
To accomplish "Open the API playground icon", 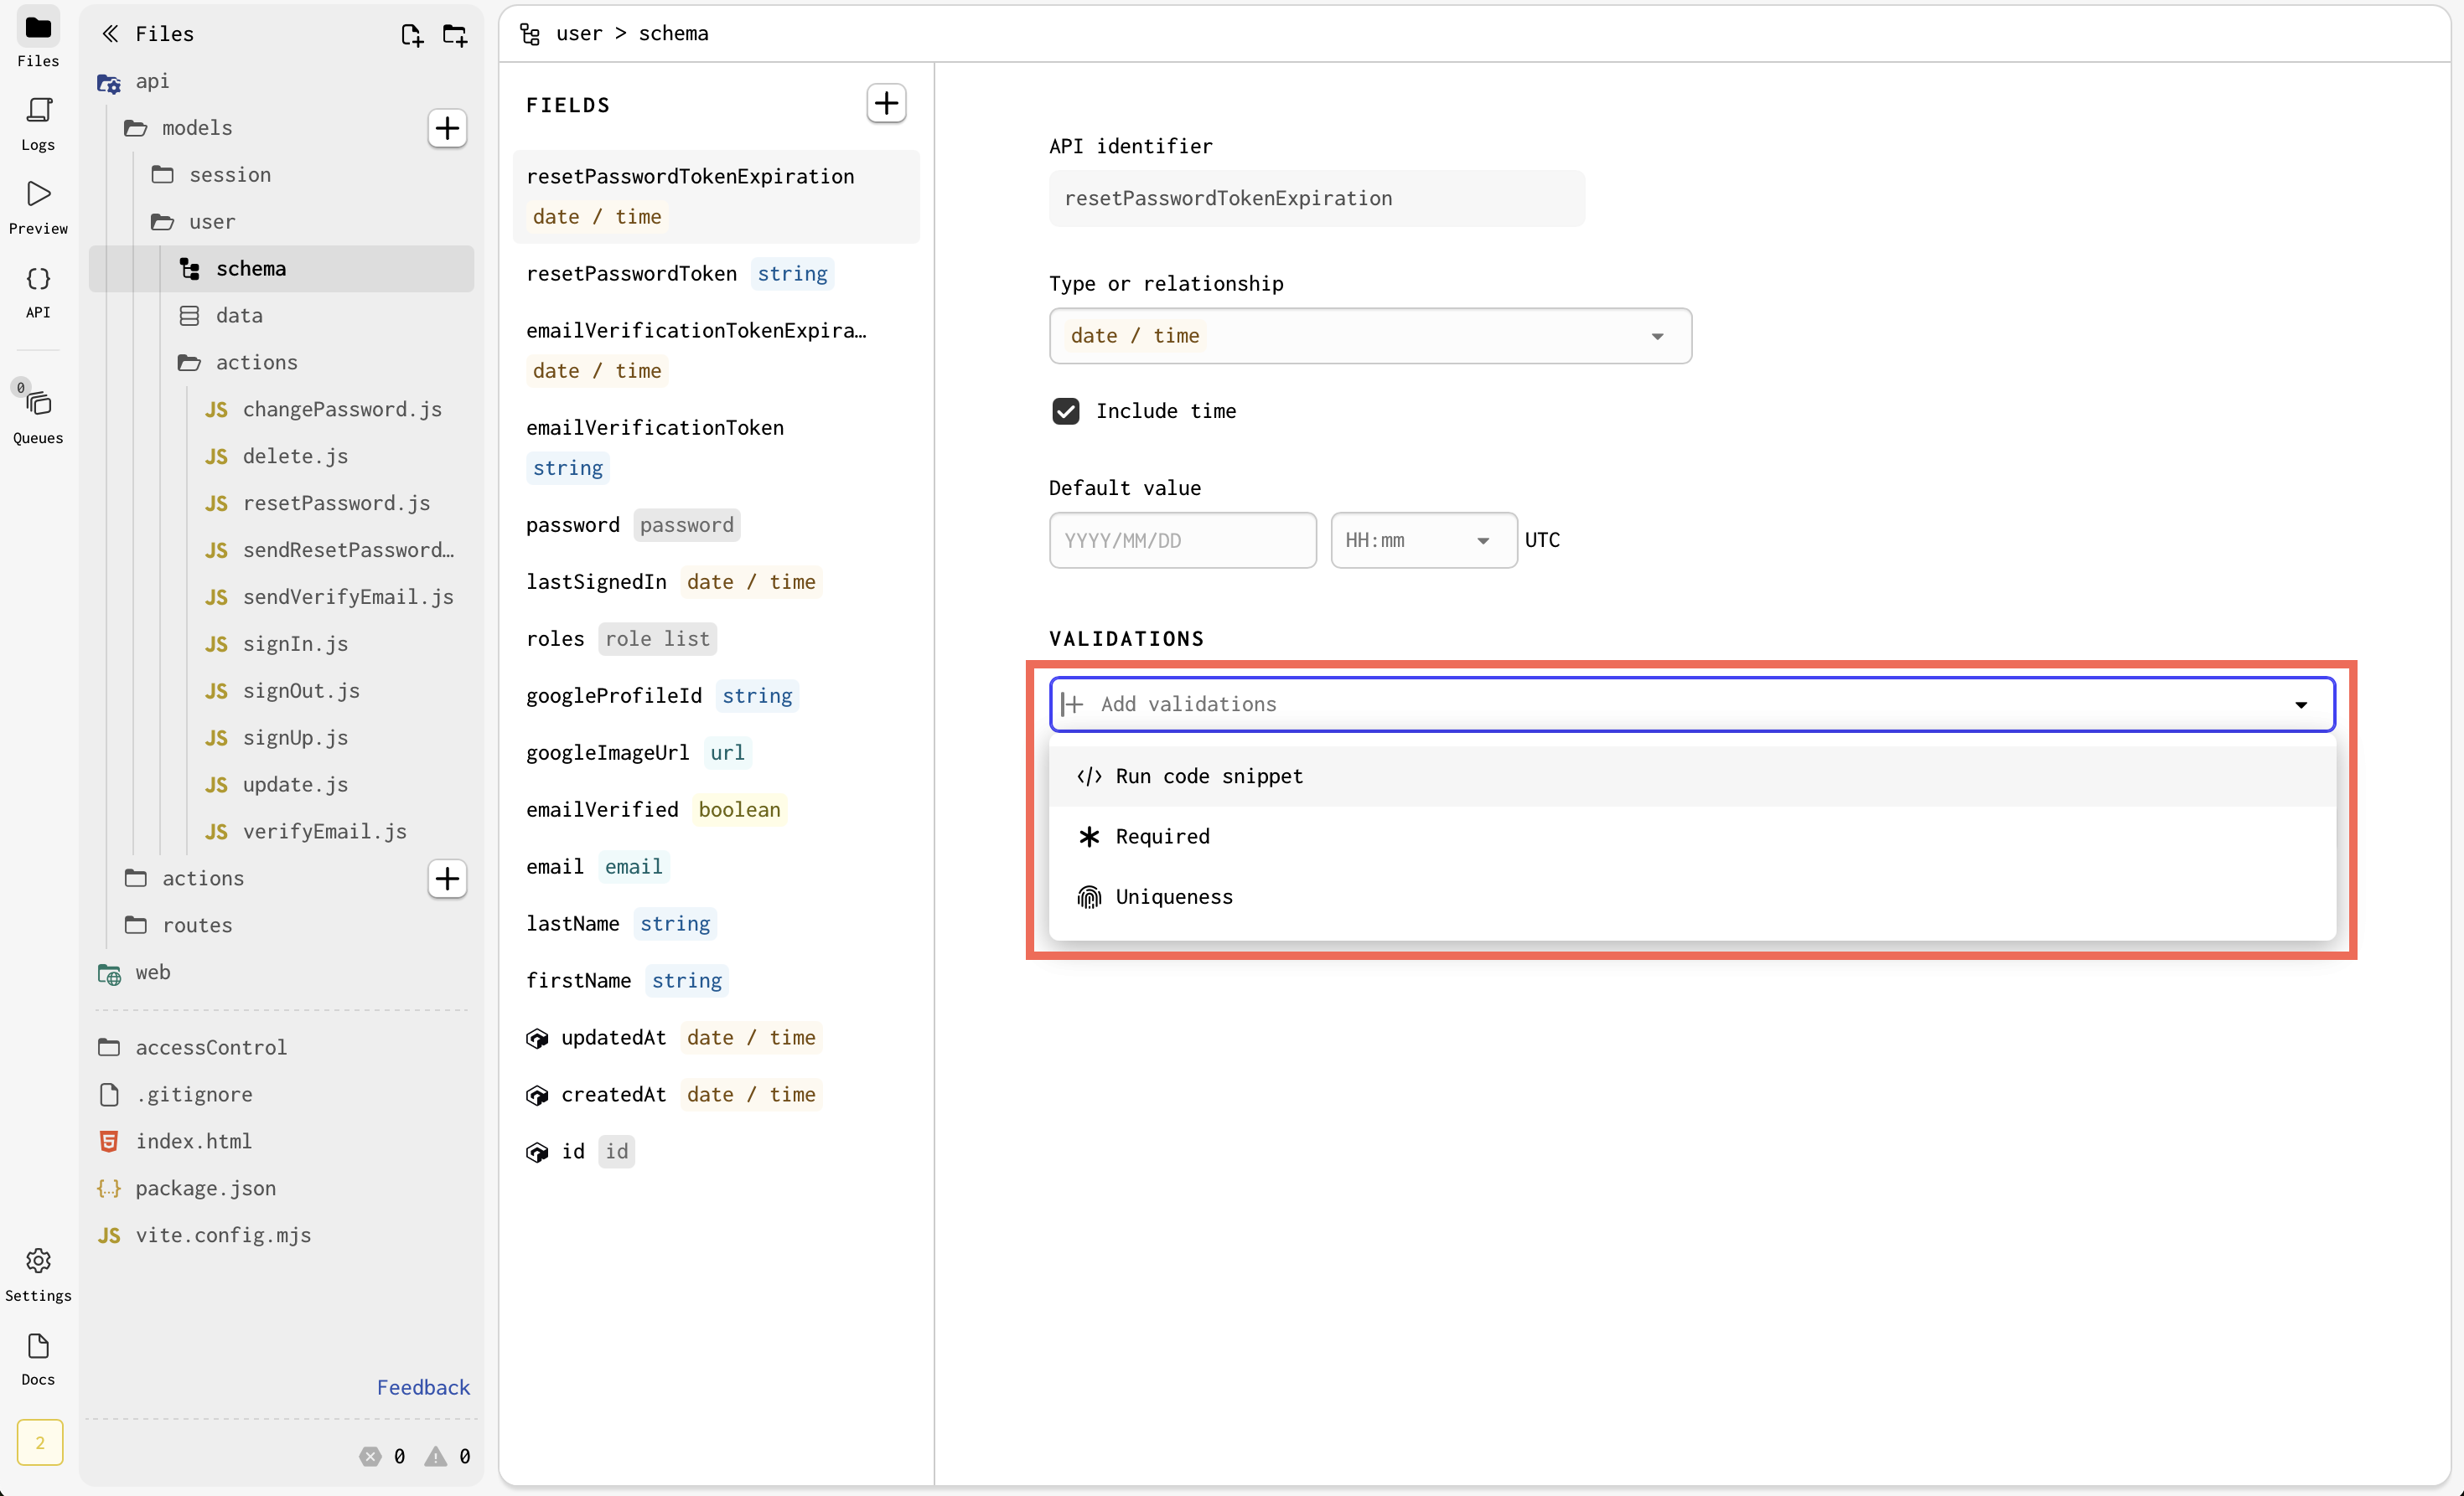I will 38,291.
